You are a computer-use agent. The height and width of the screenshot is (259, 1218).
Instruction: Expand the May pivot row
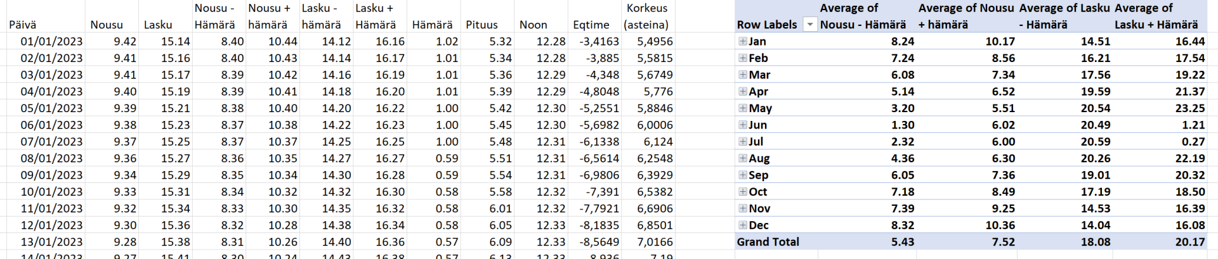click(742, 108)
